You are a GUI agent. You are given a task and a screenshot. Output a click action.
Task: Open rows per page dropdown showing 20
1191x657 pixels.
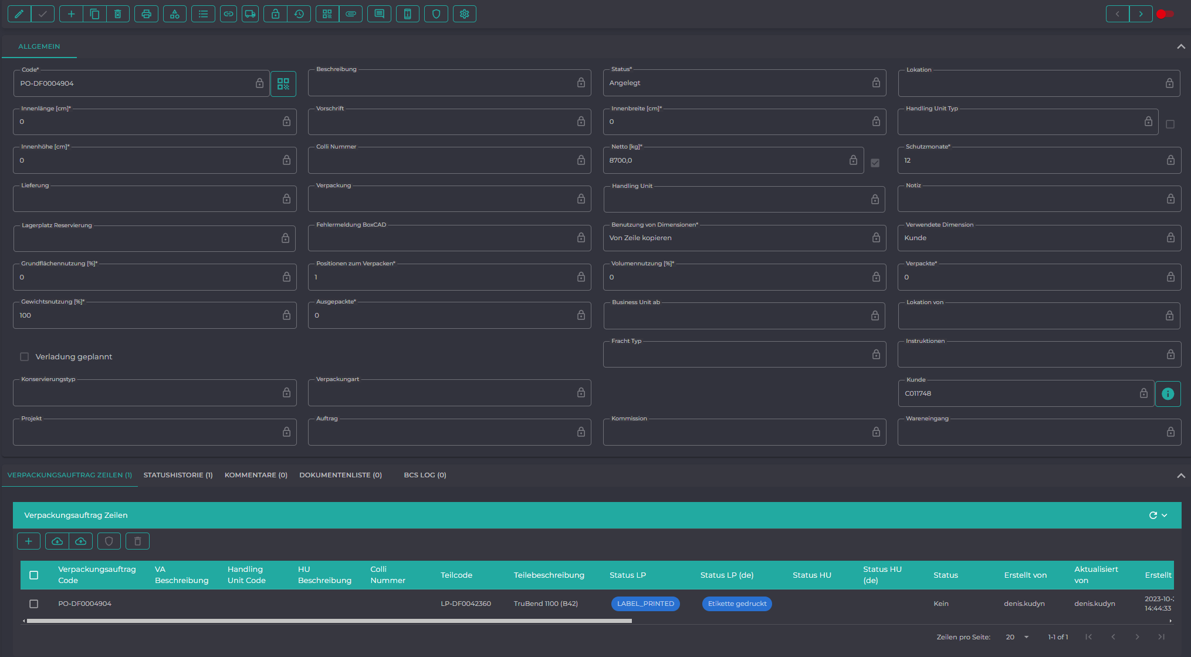point(1018,637)
